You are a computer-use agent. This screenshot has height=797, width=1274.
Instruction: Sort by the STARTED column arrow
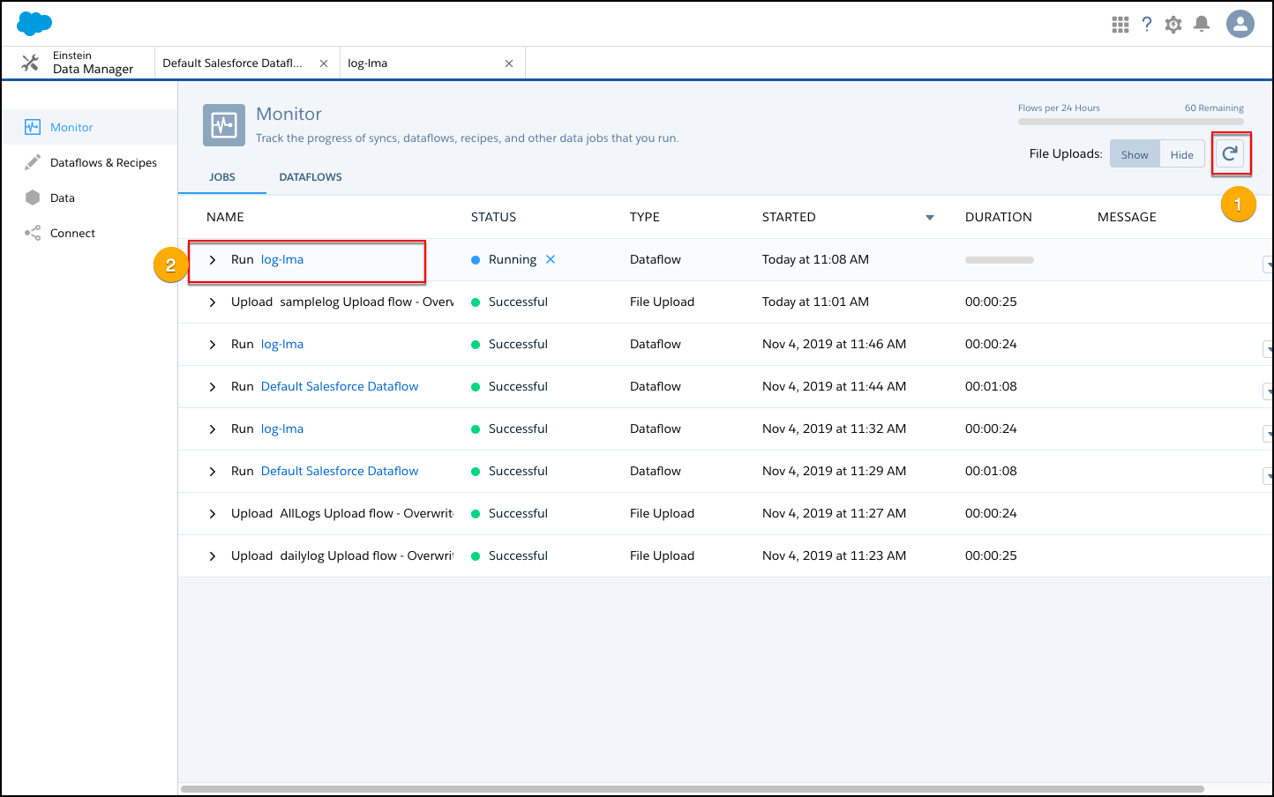tap(929, 218)
